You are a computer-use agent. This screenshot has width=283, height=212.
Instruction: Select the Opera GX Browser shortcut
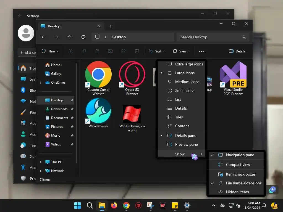[x=132, y=78]
